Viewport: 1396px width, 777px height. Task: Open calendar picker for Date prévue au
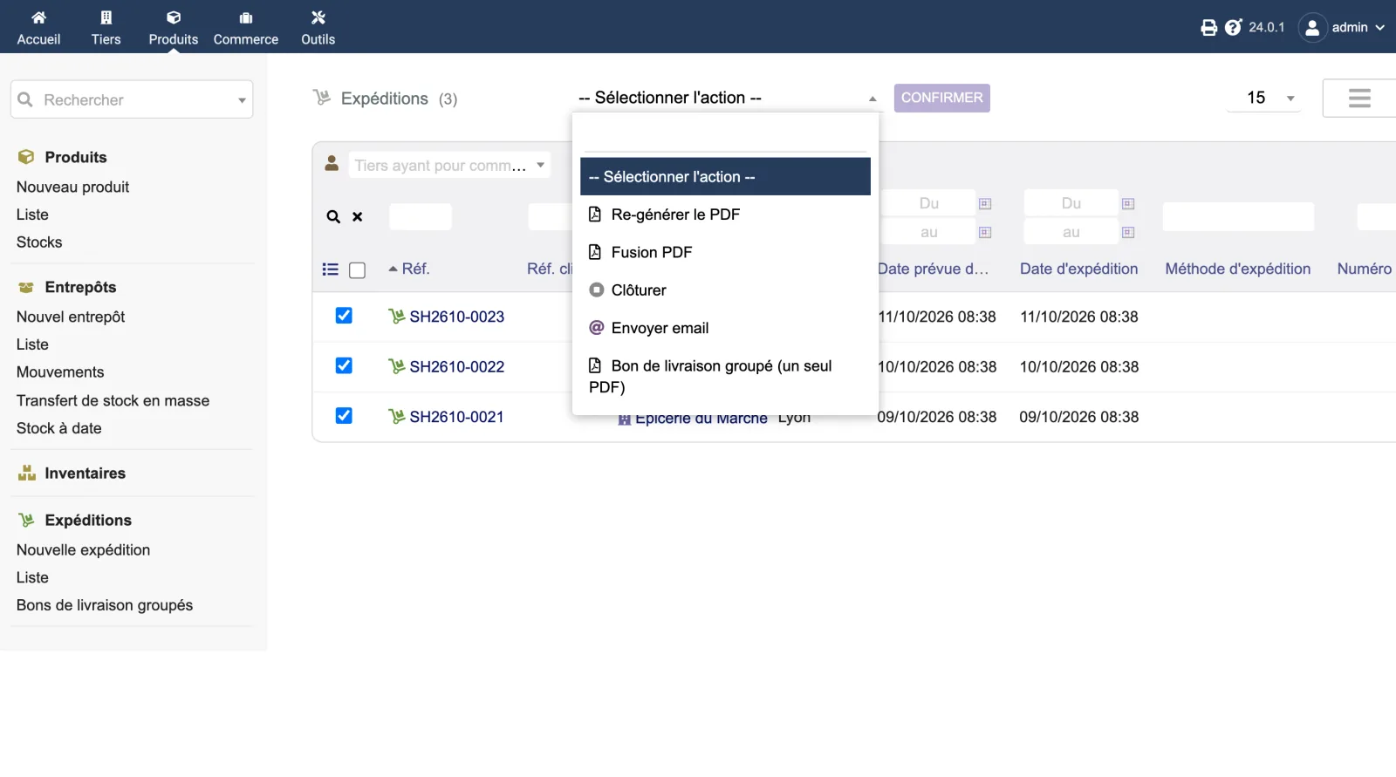pos(985,233)
